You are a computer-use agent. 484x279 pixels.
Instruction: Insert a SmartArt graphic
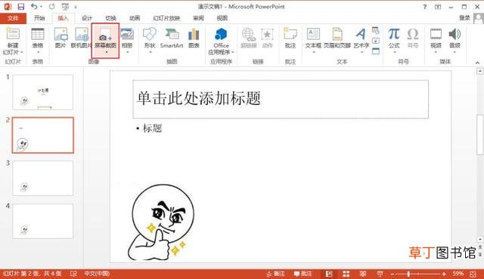[x=172, y=38]
